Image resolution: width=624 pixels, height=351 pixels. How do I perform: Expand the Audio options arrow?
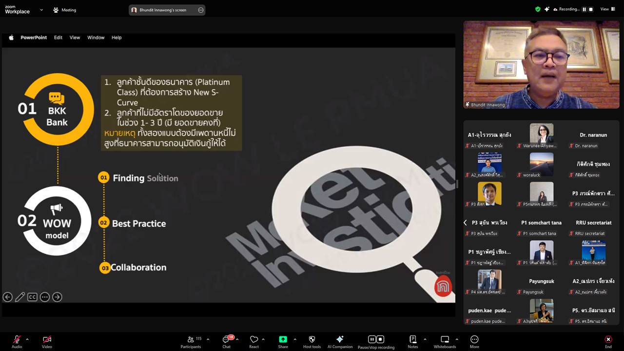(x=27, y=339)
